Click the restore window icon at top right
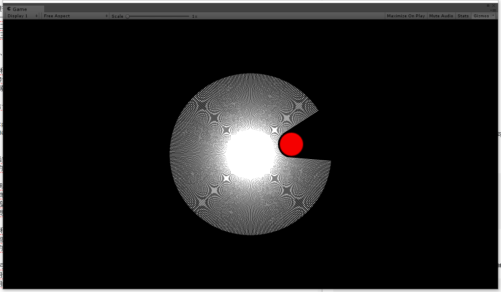Image resolution: width=501 pixels, height=292 pixels. [x=488, y=5]
